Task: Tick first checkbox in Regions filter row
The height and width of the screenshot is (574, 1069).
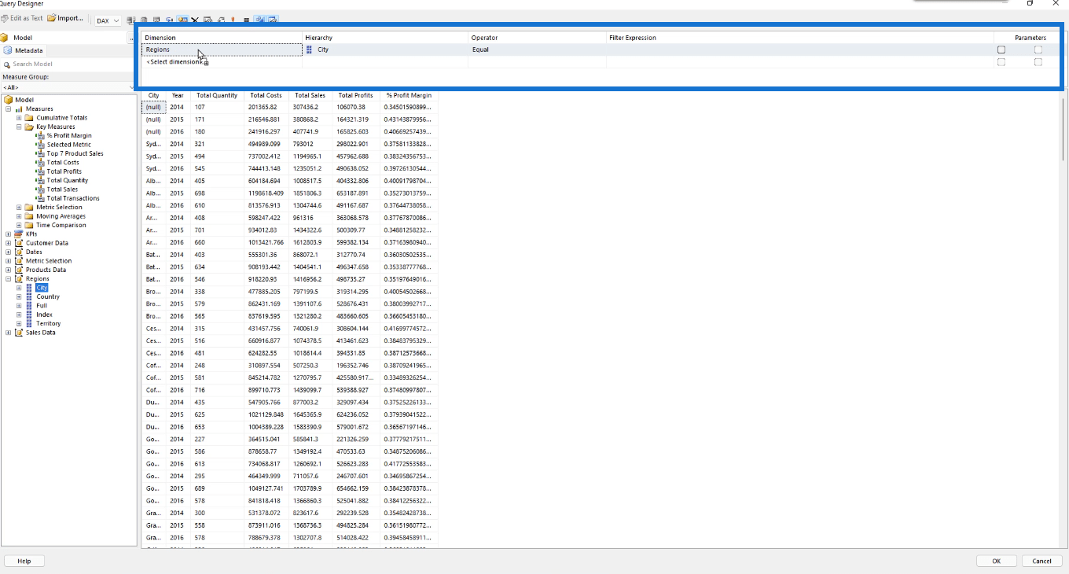Action: pos(1001,50)
